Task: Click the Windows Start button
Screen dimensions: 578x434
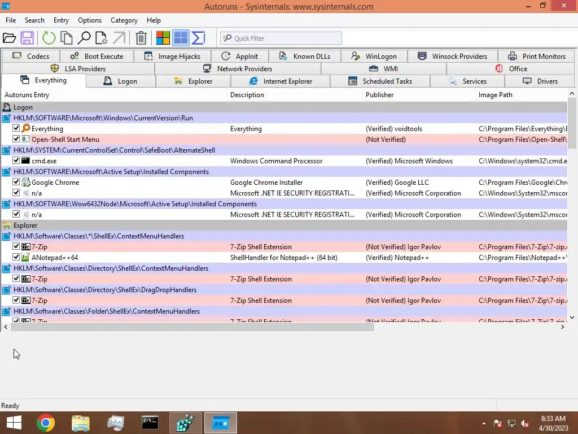Action: [x=14, y=423]
